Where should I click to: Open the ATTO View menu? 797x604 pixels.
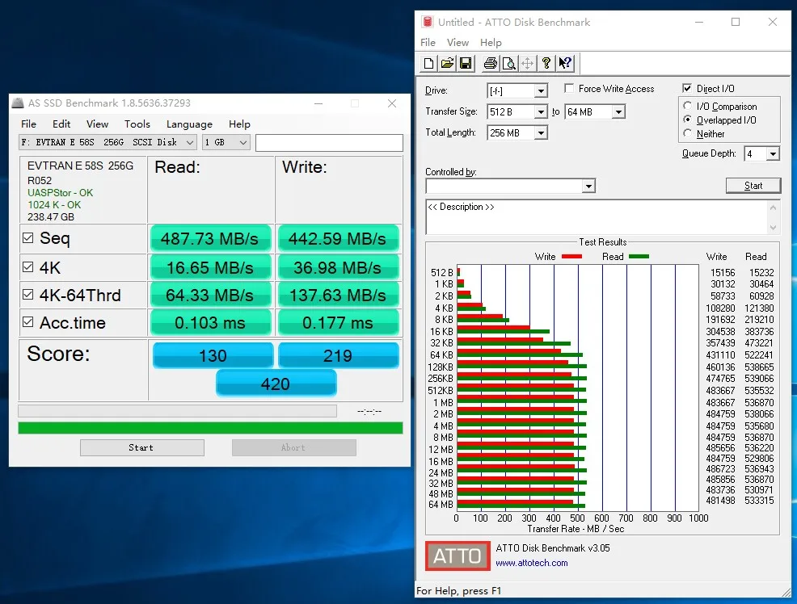(x=458, y=43)
